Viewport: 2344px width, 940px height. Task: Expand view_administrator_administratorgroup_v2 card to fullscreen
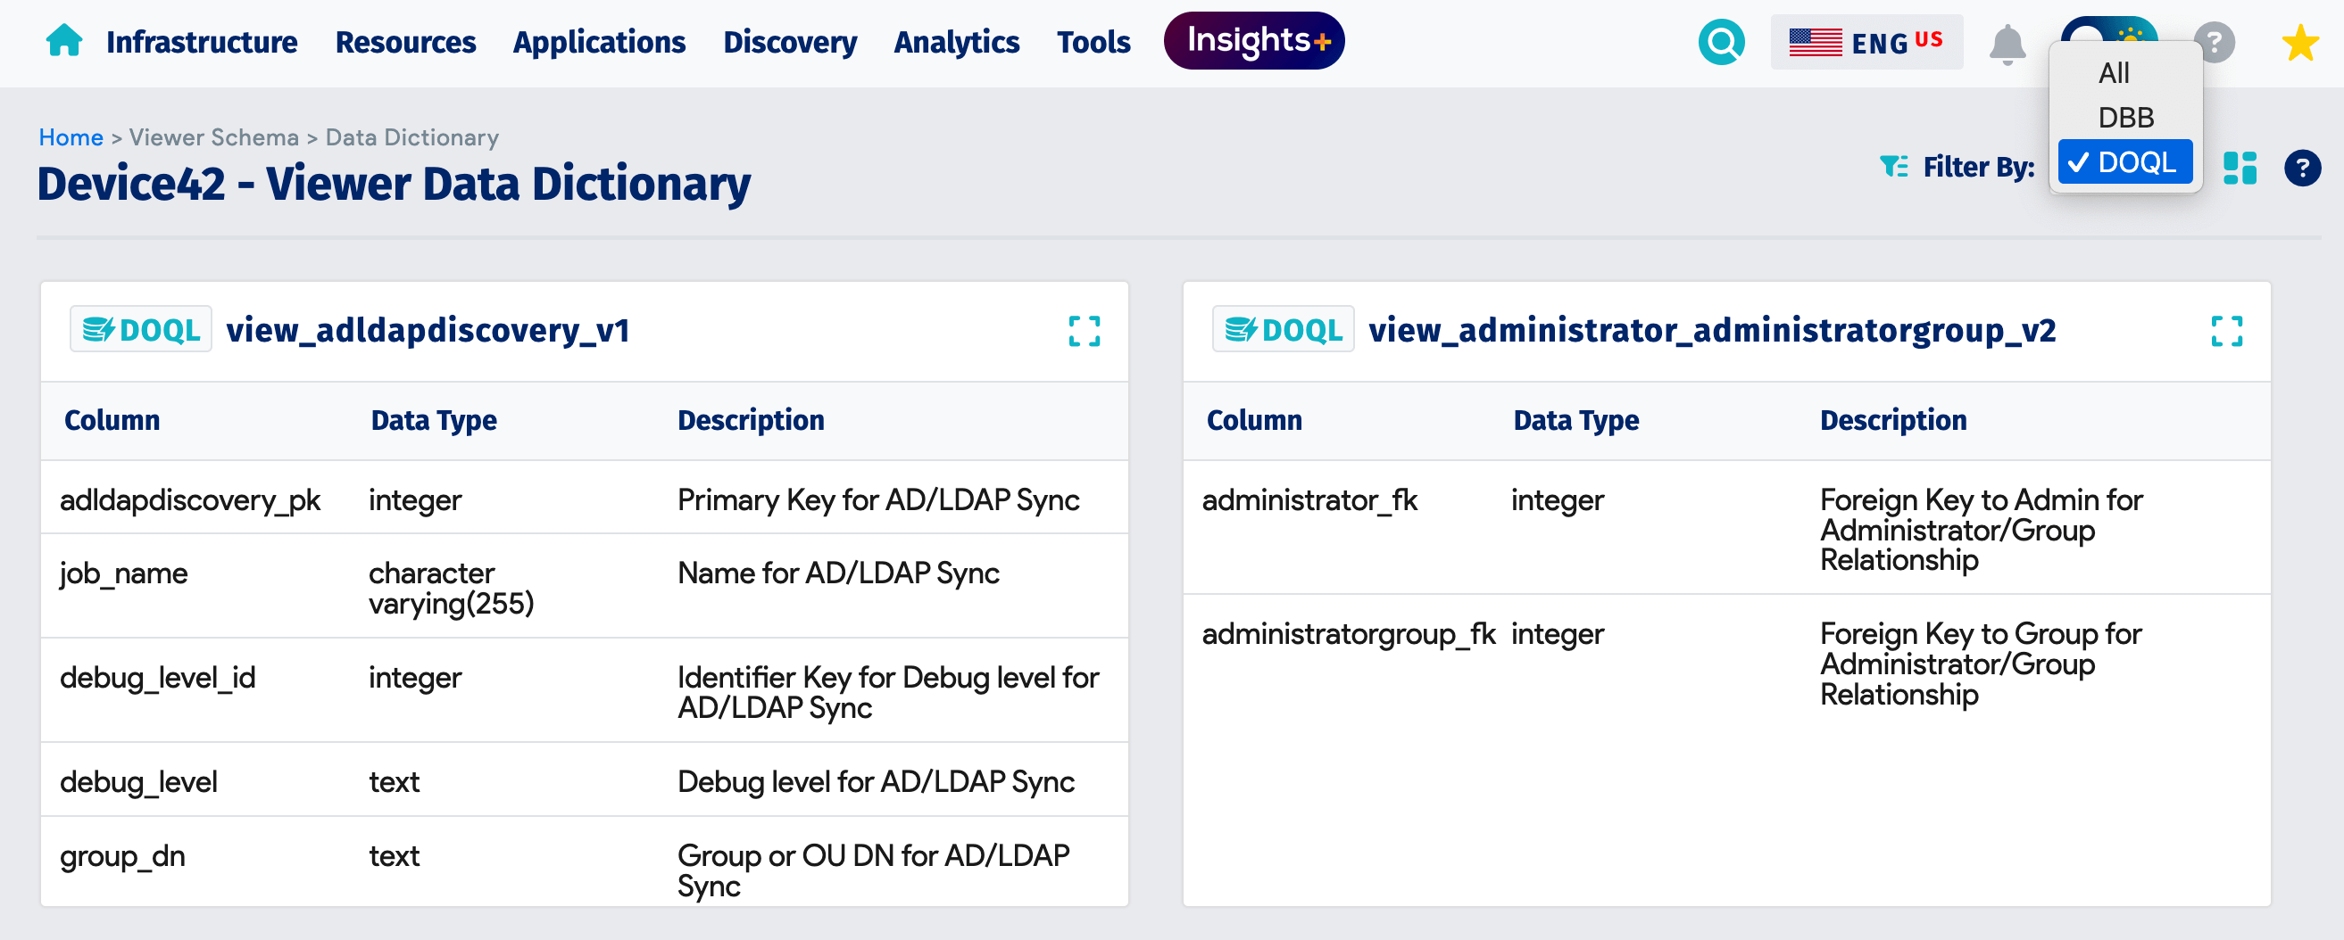coord(2225,331)
